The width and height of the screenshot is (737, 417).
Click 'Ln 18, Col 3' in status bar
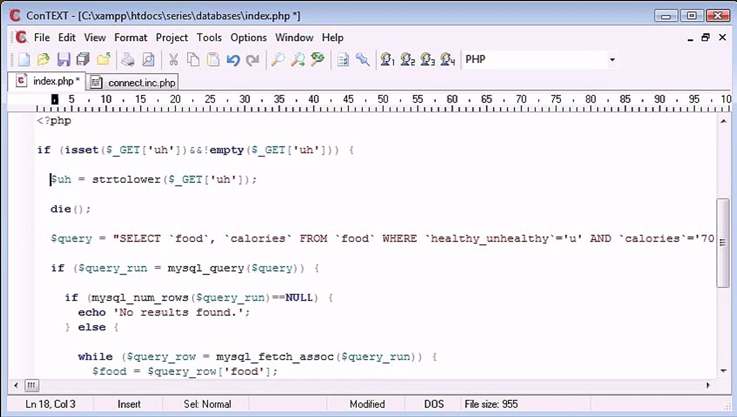point(50,404)
